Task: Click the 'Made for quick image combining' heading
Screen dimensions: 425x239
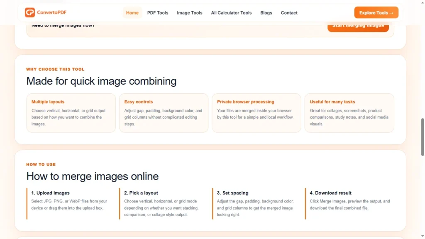Action: pos(101,81)
